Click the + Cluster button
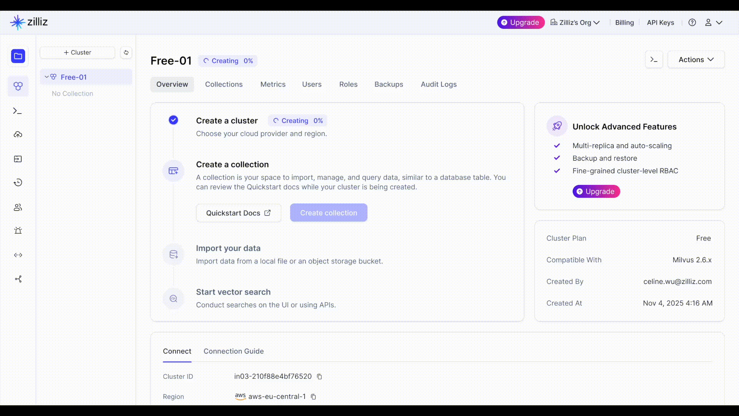739x416 pixels. (77, 52)
